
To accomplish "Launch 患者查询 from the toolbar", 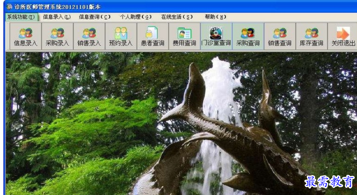I will coord(153,36).
